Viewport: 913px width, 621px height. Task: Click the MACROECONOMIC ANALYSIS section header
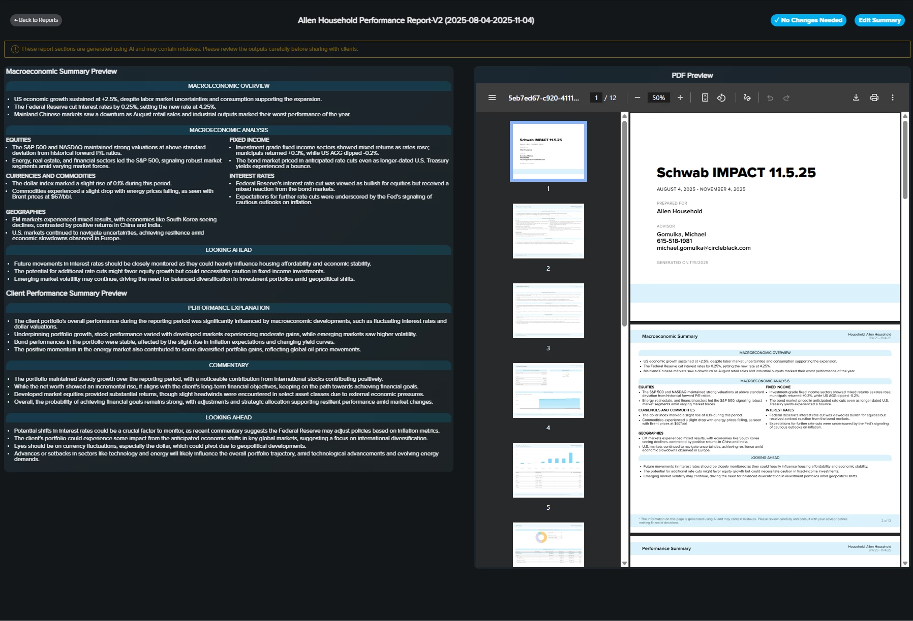tap(229, 130)
